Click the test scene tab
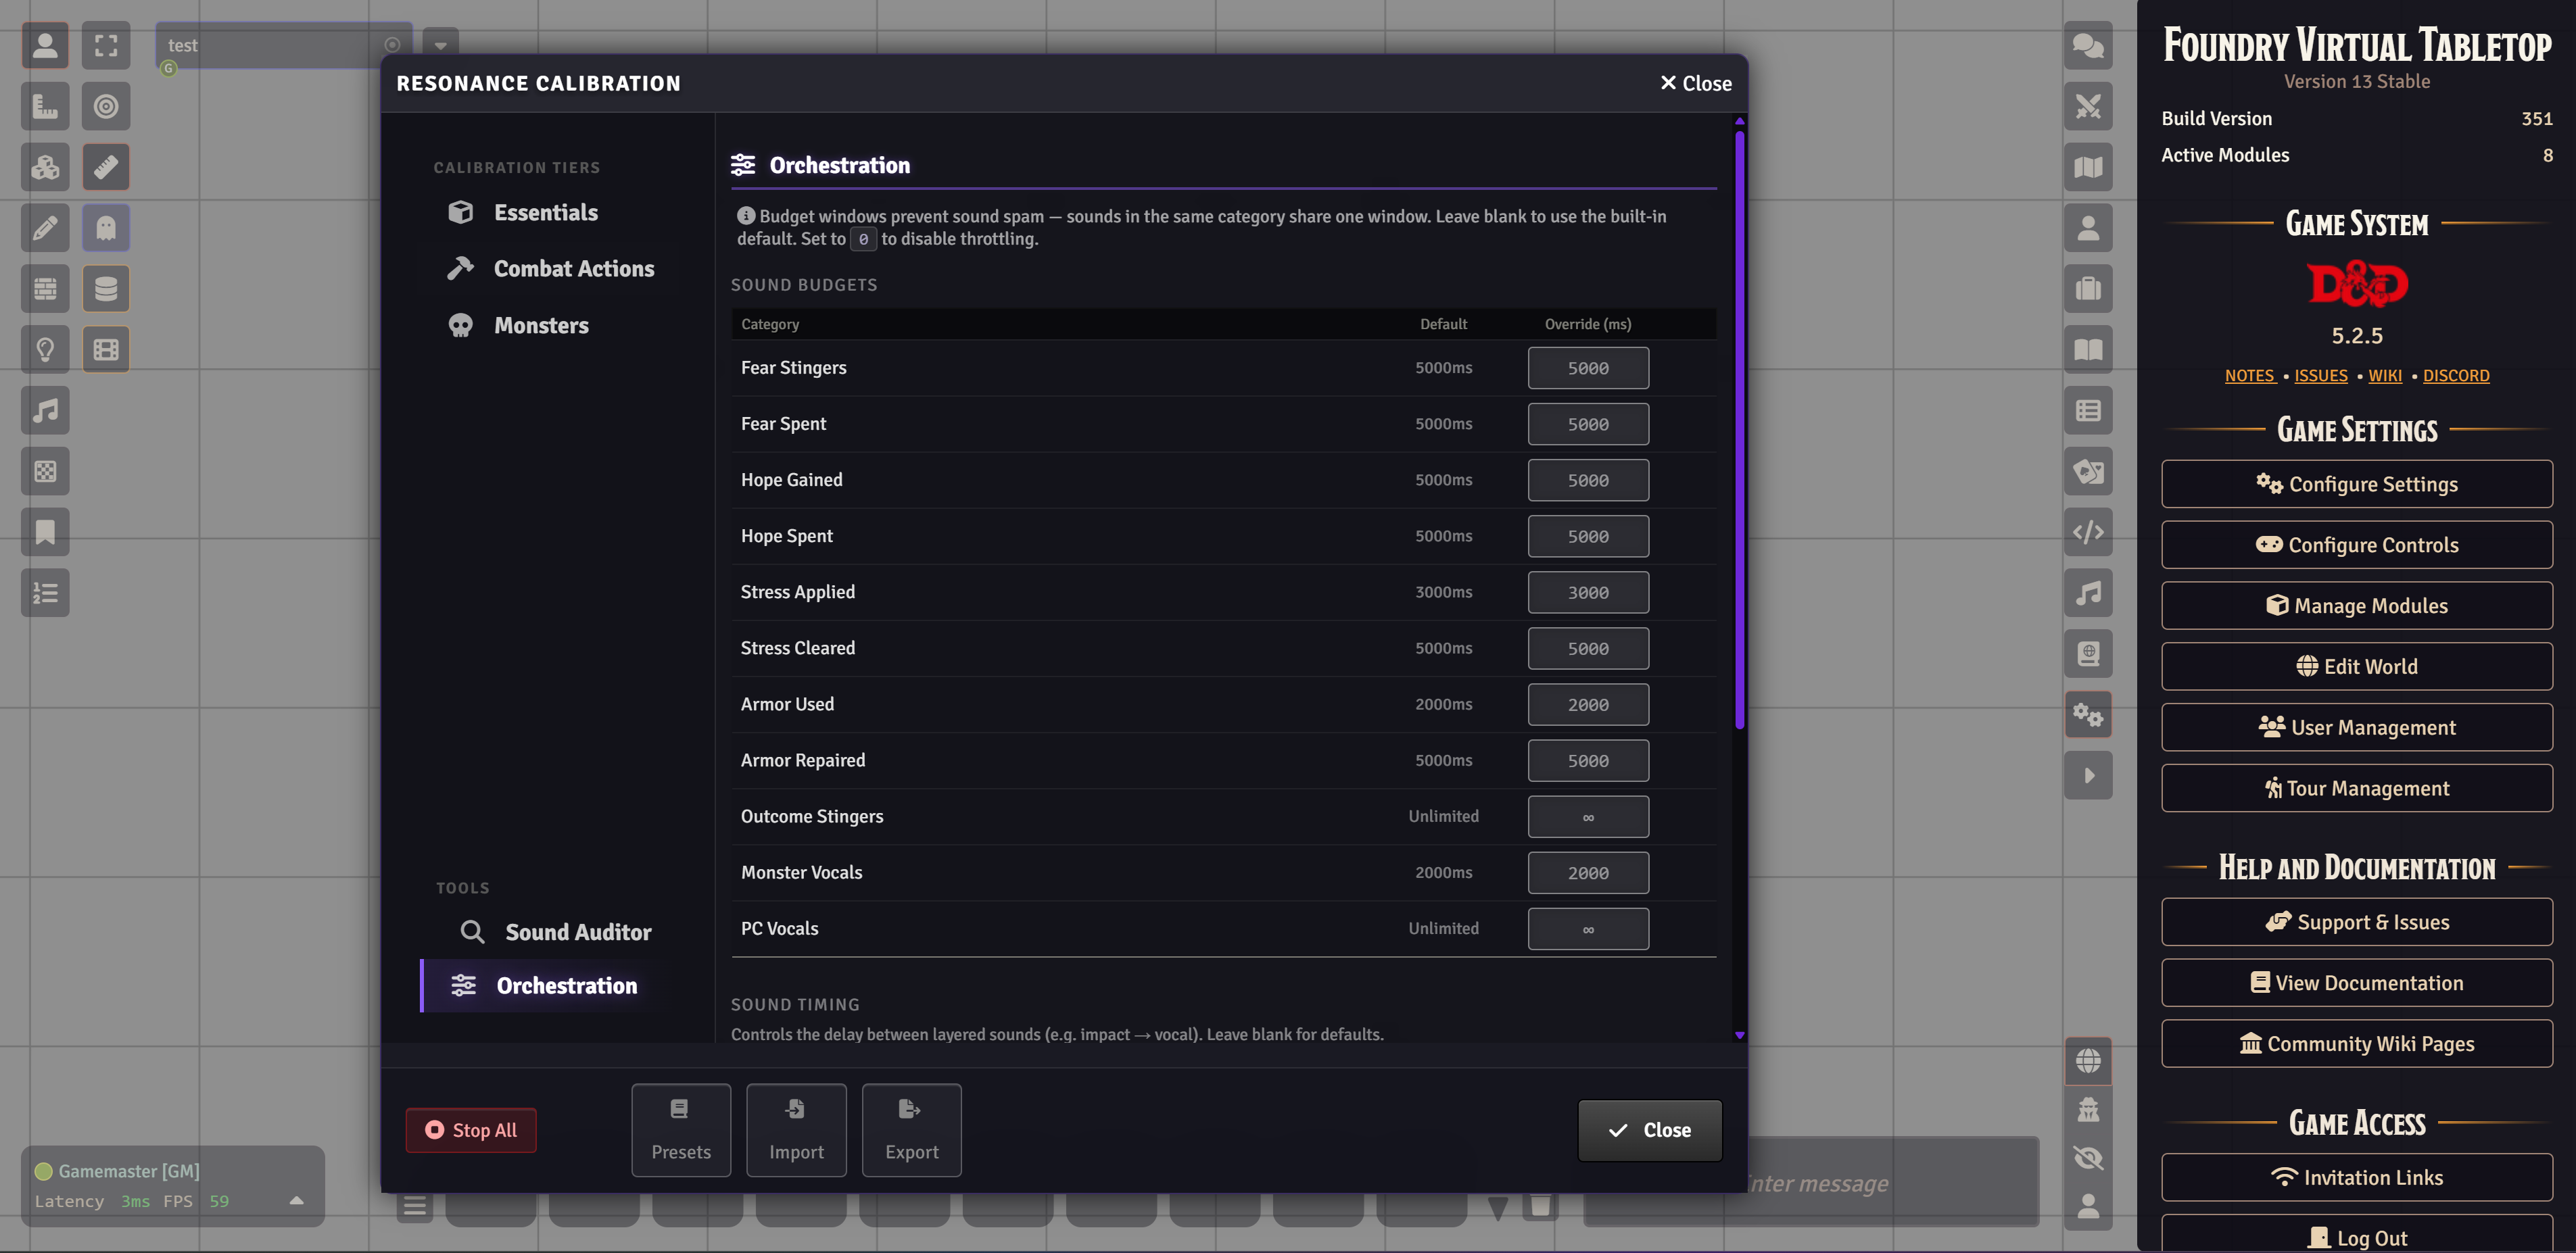 (x=283, y=46)
